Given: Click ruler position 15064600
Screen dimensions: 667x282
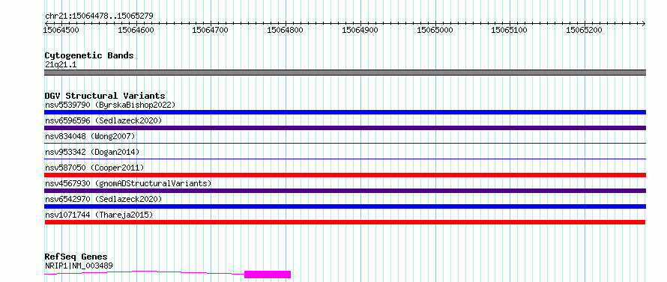Looking at the screenshot, I should (136, 30).
